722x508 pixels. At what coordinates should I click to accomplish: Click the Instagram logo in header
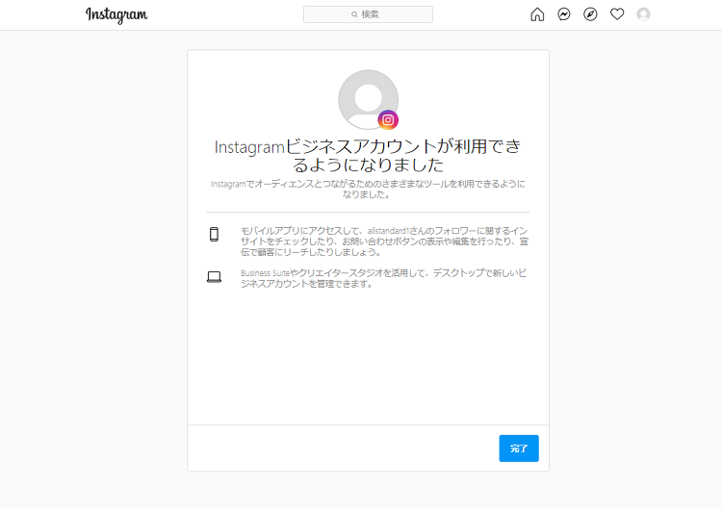point(116,14)
